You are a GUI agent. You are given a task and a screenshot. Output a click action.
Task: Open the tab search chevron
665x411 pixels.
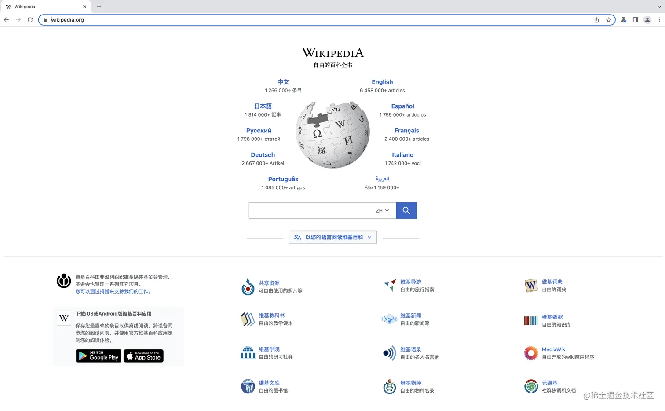point(659,7)
